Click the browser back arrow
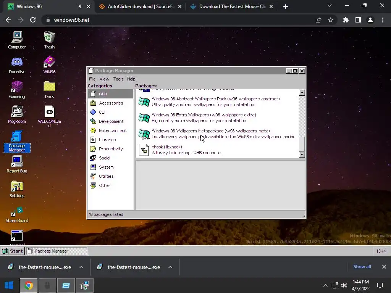This screenshot has width=391, height=293. click(8, 20)
